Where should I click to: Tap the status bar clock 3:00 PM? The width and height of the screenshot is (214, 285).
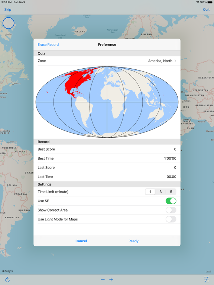pos(6,2)
